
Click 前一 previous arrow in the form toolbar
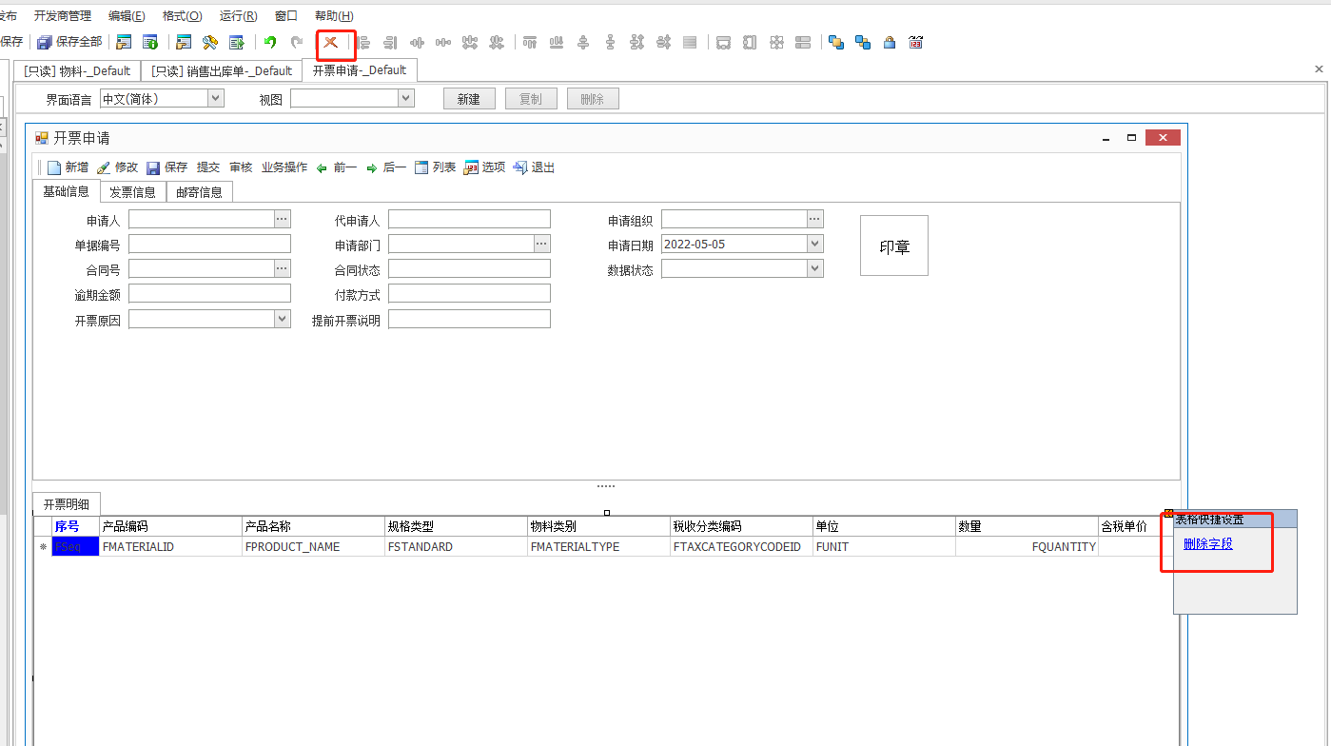pos(336,167)
